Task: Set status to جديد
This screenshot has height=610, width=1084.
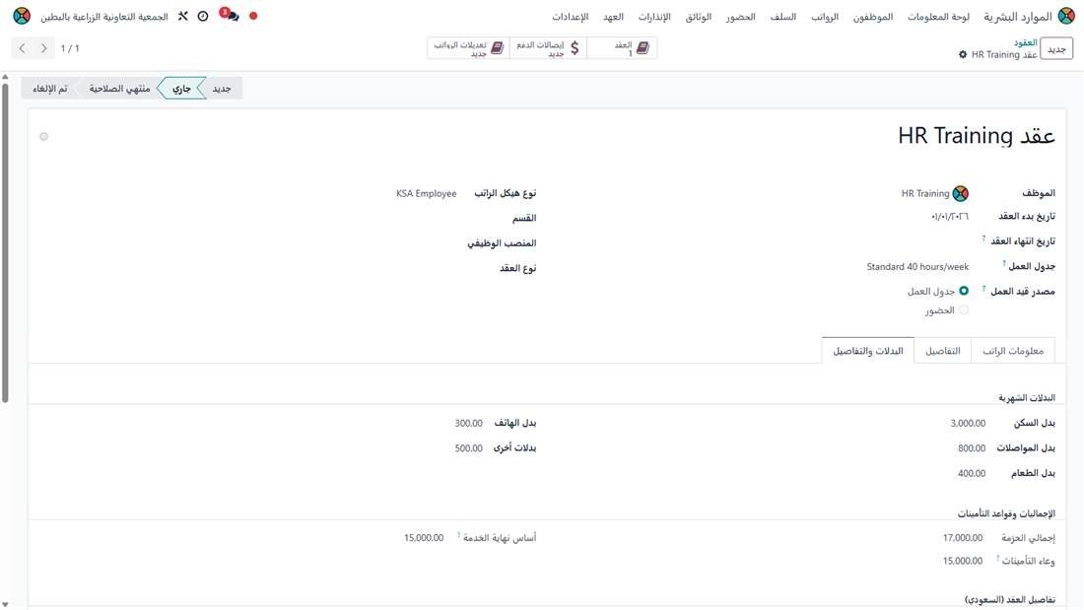Action: click(x=222, y=89)
